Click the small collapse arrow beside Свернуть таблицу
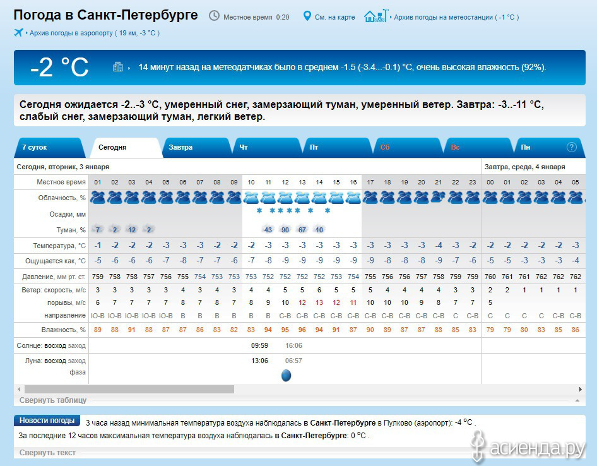 (x=577, y=400)
